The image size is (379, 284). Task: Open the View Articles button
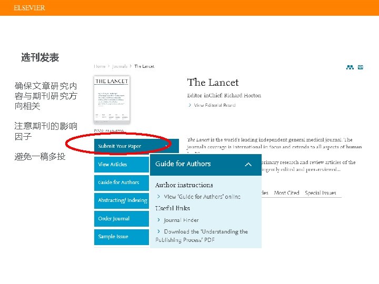coord(122,164)
